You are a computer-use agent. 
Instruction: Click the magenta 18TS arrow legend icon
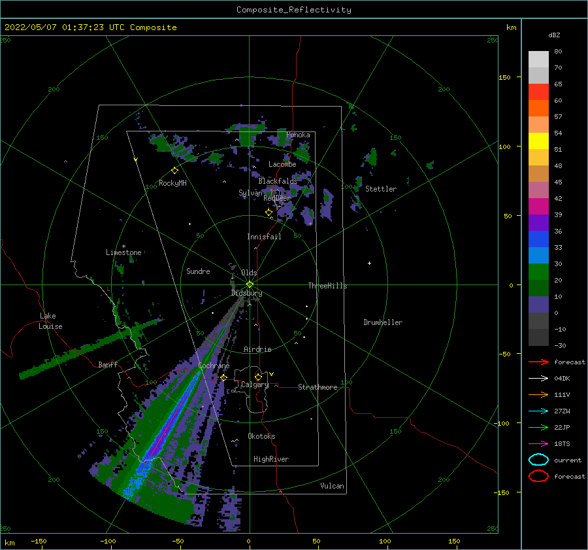pos(538,444)
